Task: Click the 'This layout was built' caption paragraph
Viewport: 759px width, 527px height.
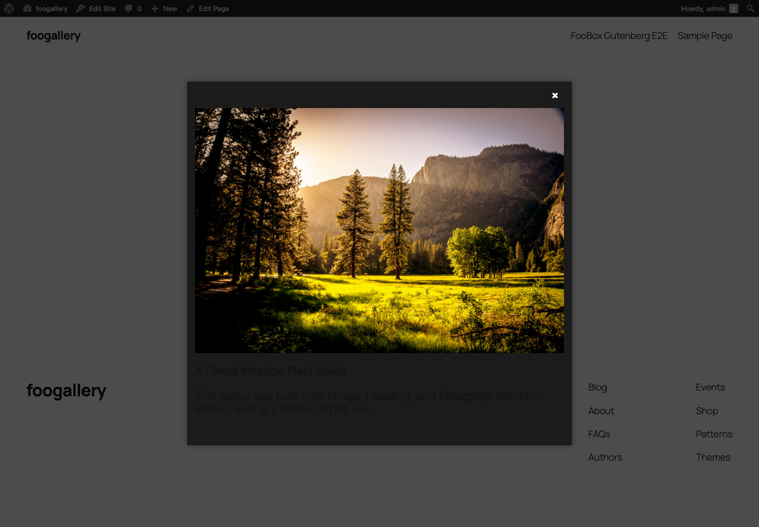Action: 368,403
